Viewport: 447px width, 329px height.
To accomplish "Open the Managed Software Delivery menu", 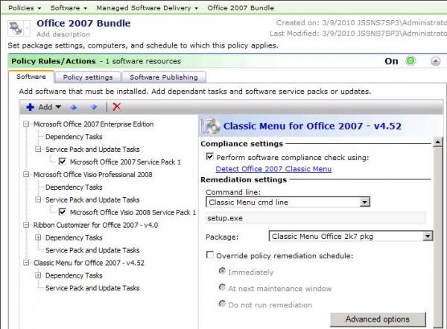I will [x=147, y=7].
